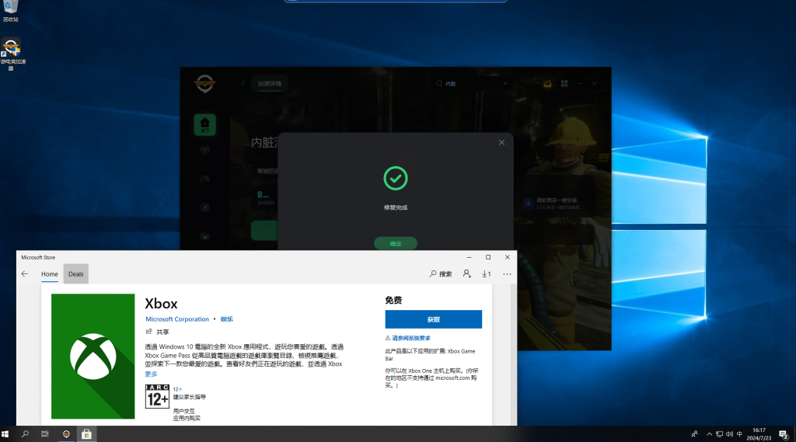Viewport: 796px width, 442px height.
Task: Open the downloads and updates icon
Action: [x=487, y=274]
